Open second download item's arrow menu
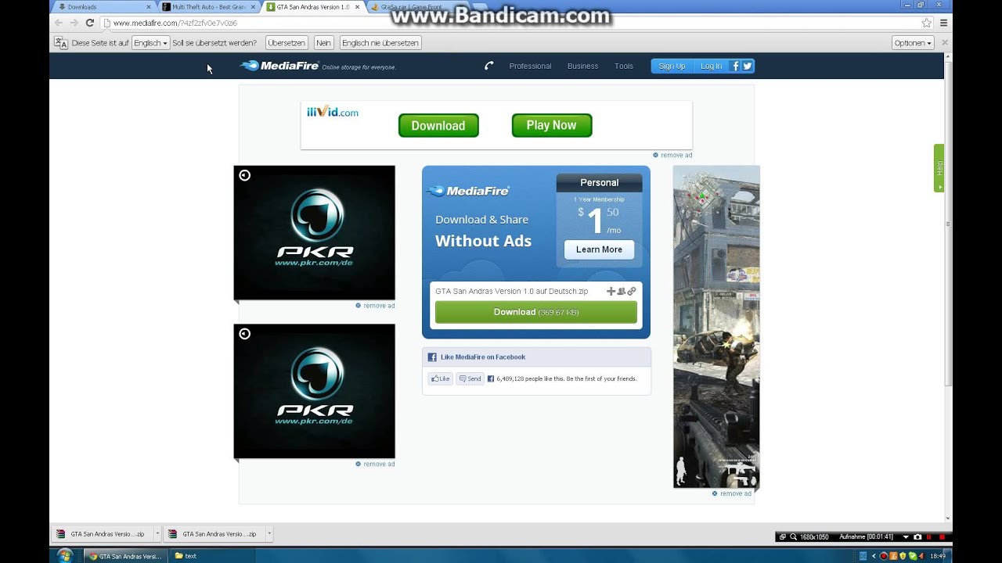Viewport: 1002px width, 563px height. (269, 533)
